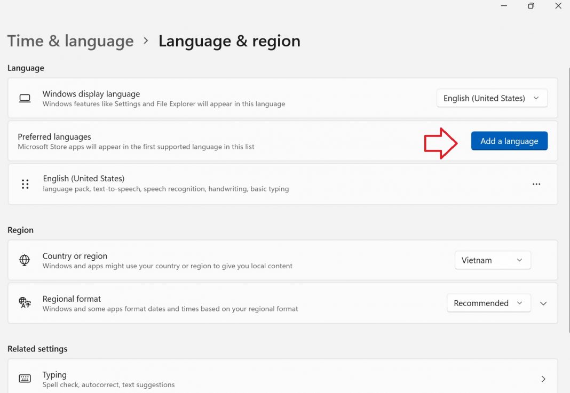Click the Language & region page title
The height and width of the screenshot is (393, 570).
click(x=229, y=41)
